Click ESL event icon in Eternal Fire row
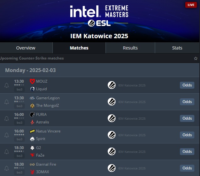Viewport: 200px width, 176px height. [111, 168]
